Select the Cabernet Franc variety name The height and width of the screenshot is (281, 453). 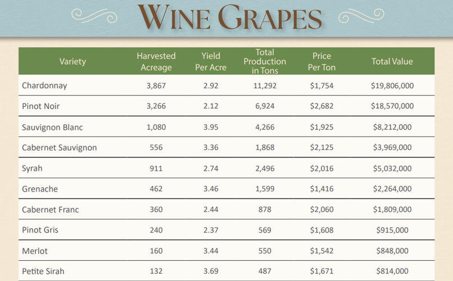pyautogui.click(x=50, y=210)
